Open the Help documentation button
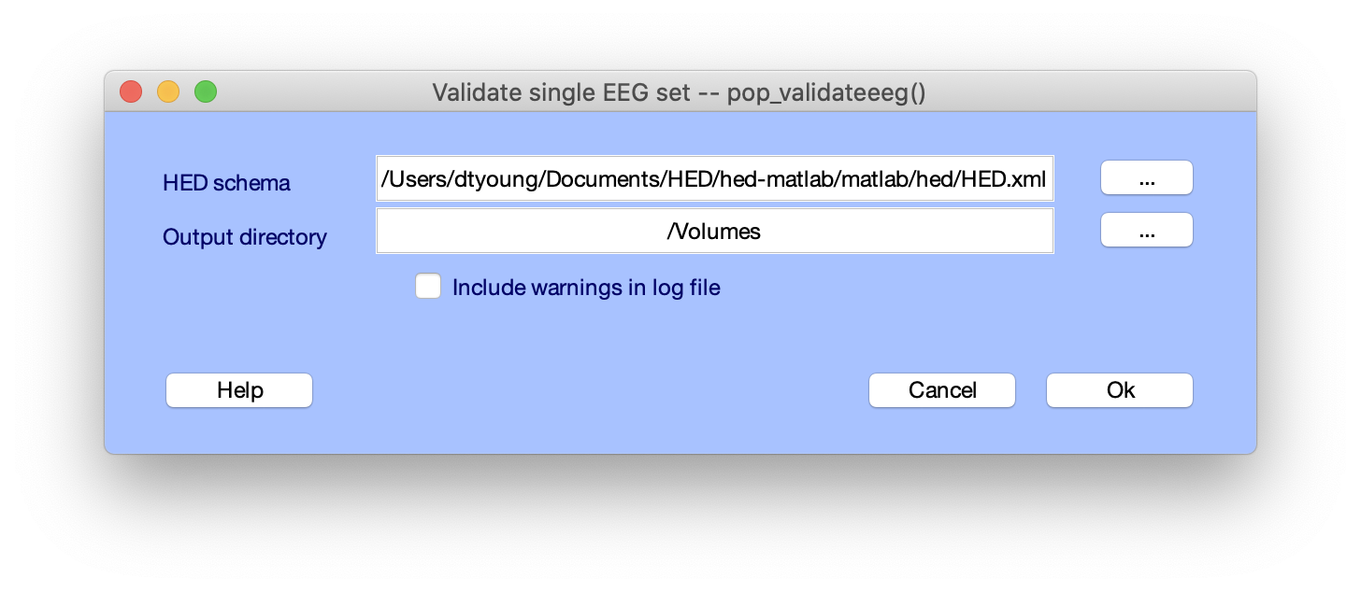 (239, 390)
